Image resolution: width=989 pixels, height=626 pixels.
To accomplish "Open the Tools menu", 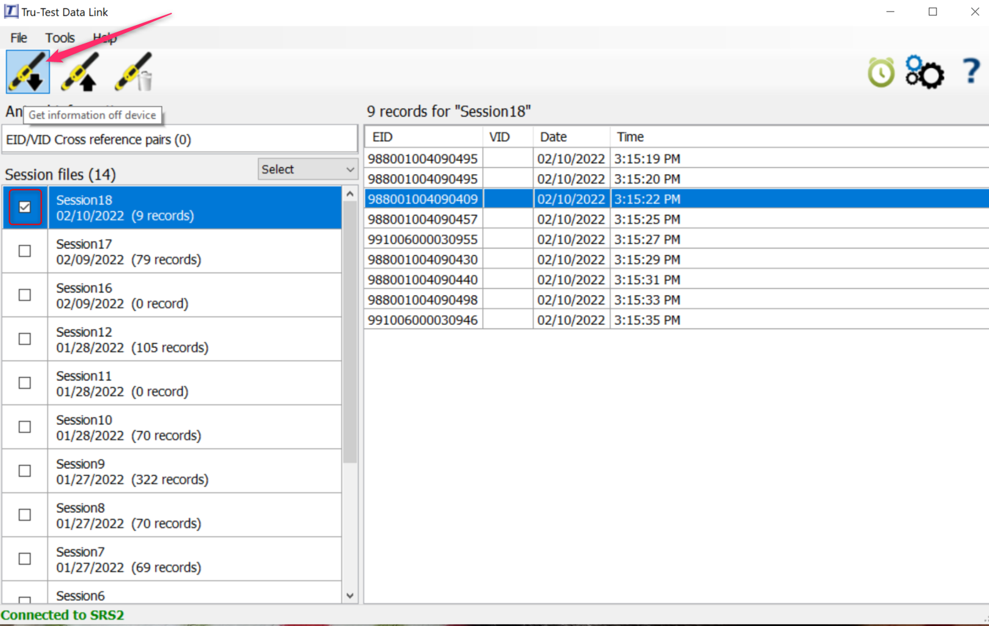I will [x=60, y=38].
